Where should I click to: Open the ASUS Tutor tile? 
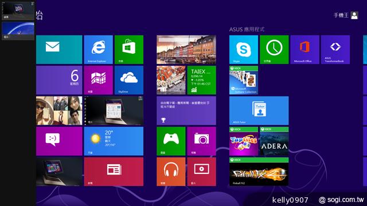(x=259, y=110)
